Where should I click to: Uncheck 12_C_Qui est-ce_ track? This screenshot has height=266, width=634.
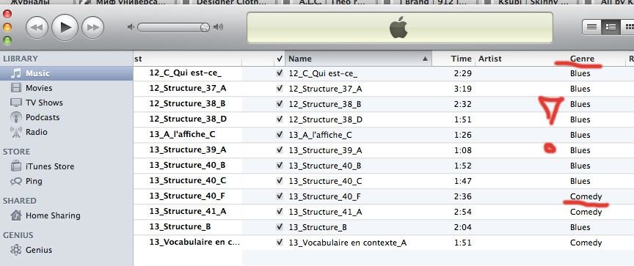point(279,73)
